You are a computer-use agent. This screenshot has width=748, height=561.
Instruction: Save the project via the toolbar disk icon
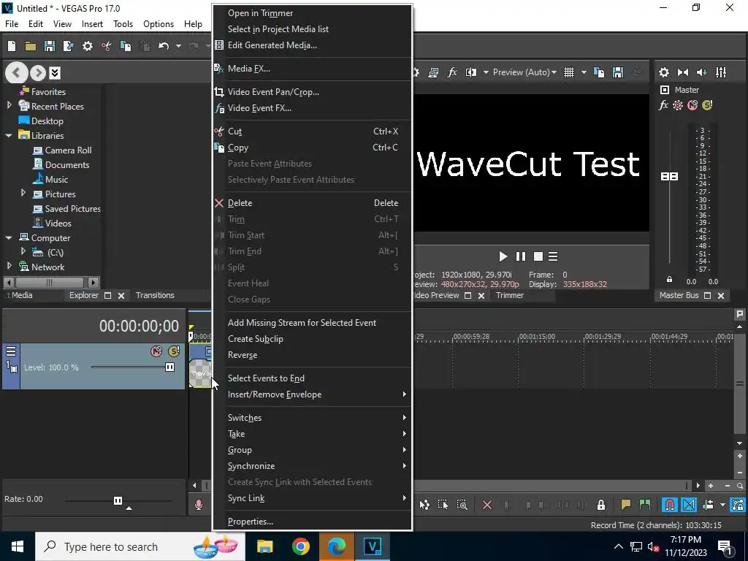tap(50, 46)
